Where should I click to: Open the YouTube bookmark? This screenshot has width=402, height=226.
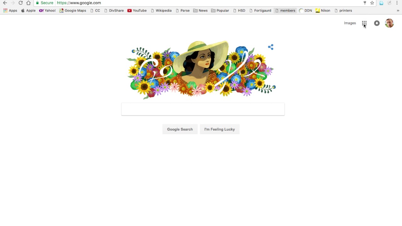pos(137,10)
